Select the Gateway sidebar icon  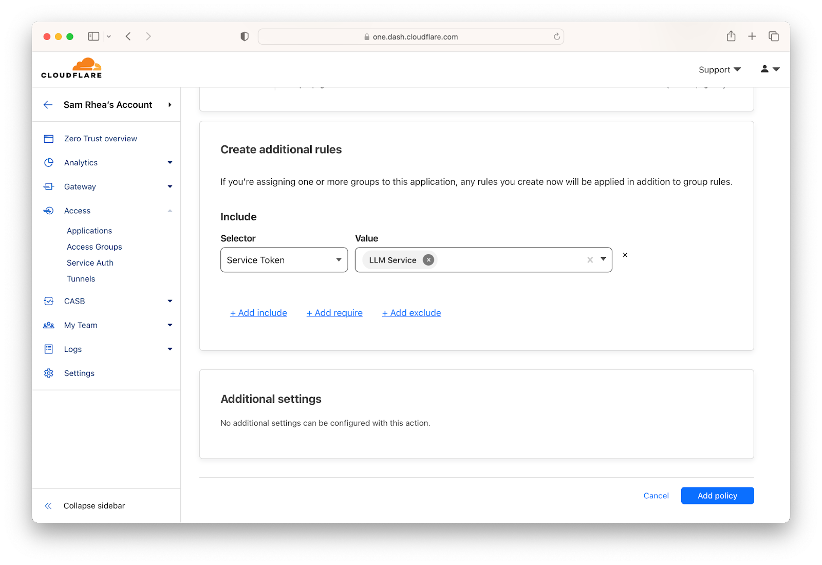coord(49,186)
